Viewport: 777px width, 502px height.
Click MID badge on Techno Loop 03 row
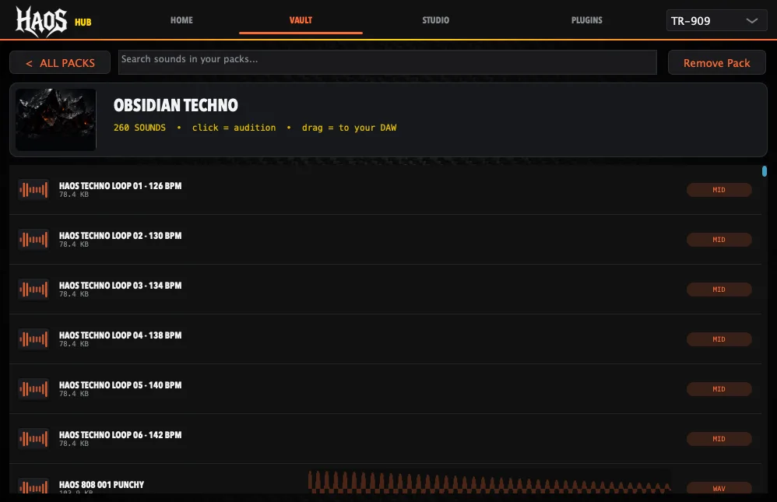(x=719, y=290)
